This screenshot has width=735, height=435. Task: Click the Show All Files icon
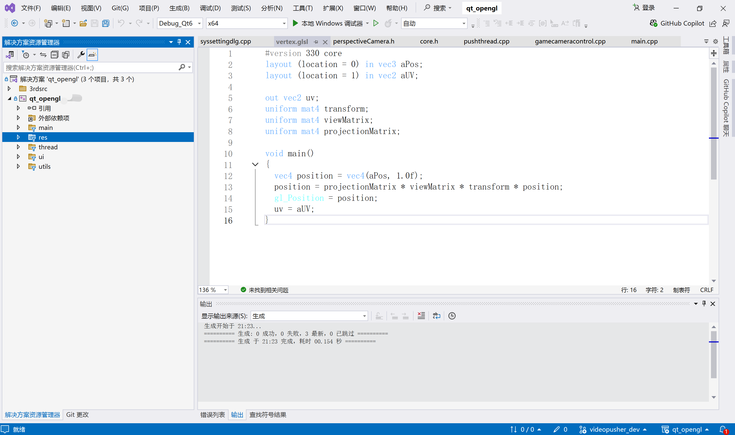click(66, 55)
